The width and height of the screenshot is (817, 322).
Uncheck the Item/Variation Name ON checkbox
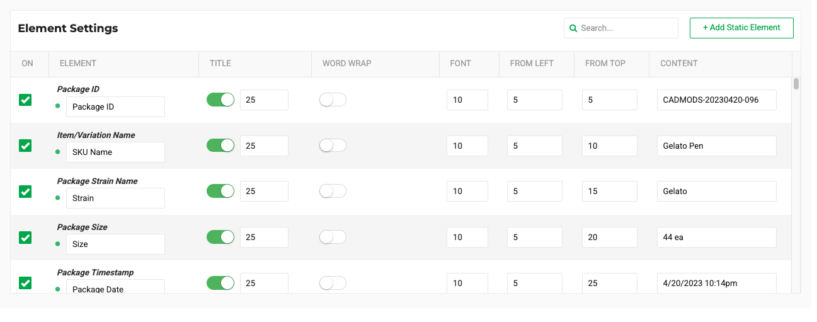(25, 146)
